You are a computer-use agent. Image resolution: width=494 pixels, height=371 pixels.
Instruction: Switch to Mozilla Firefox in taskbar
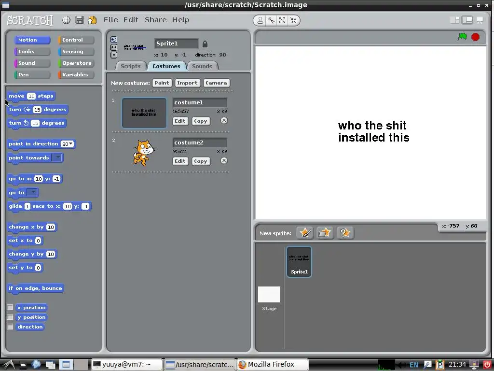(272, 364)
